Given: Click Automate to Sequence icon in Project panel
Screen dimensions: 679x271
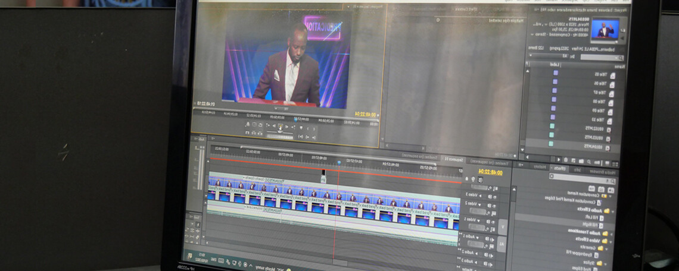Looking at the screenshot, I should pos(597,162).
